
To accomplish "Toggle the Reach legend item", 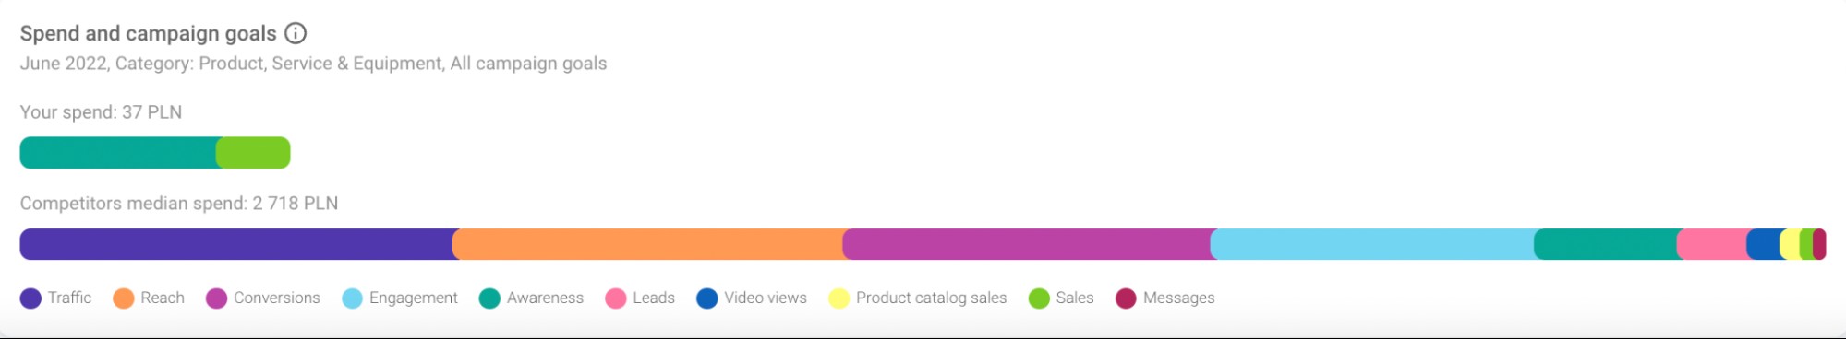I will coord(149,298).
